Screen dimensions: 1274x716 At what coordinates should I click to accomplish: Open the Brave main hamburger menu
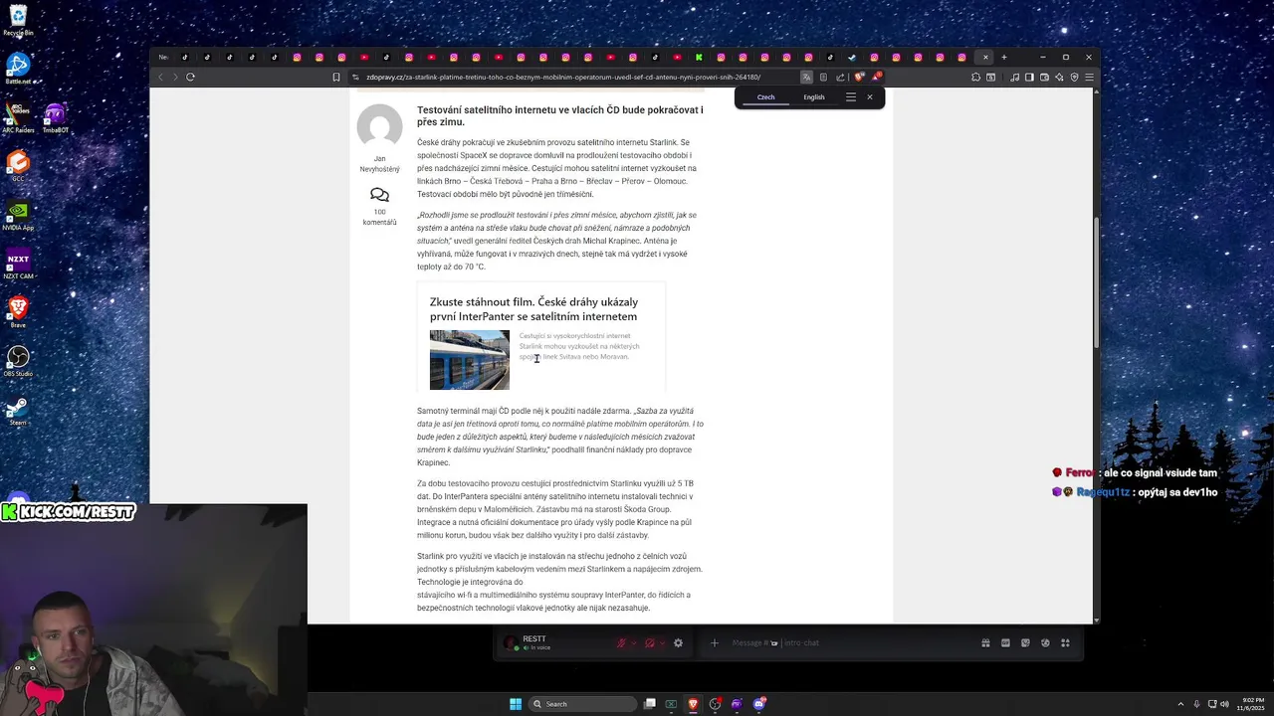pos(1090,77)
